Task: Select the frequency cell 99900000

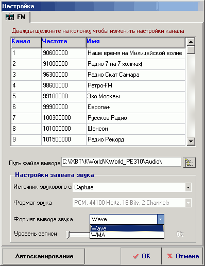Action: click(x=64, y=108)
